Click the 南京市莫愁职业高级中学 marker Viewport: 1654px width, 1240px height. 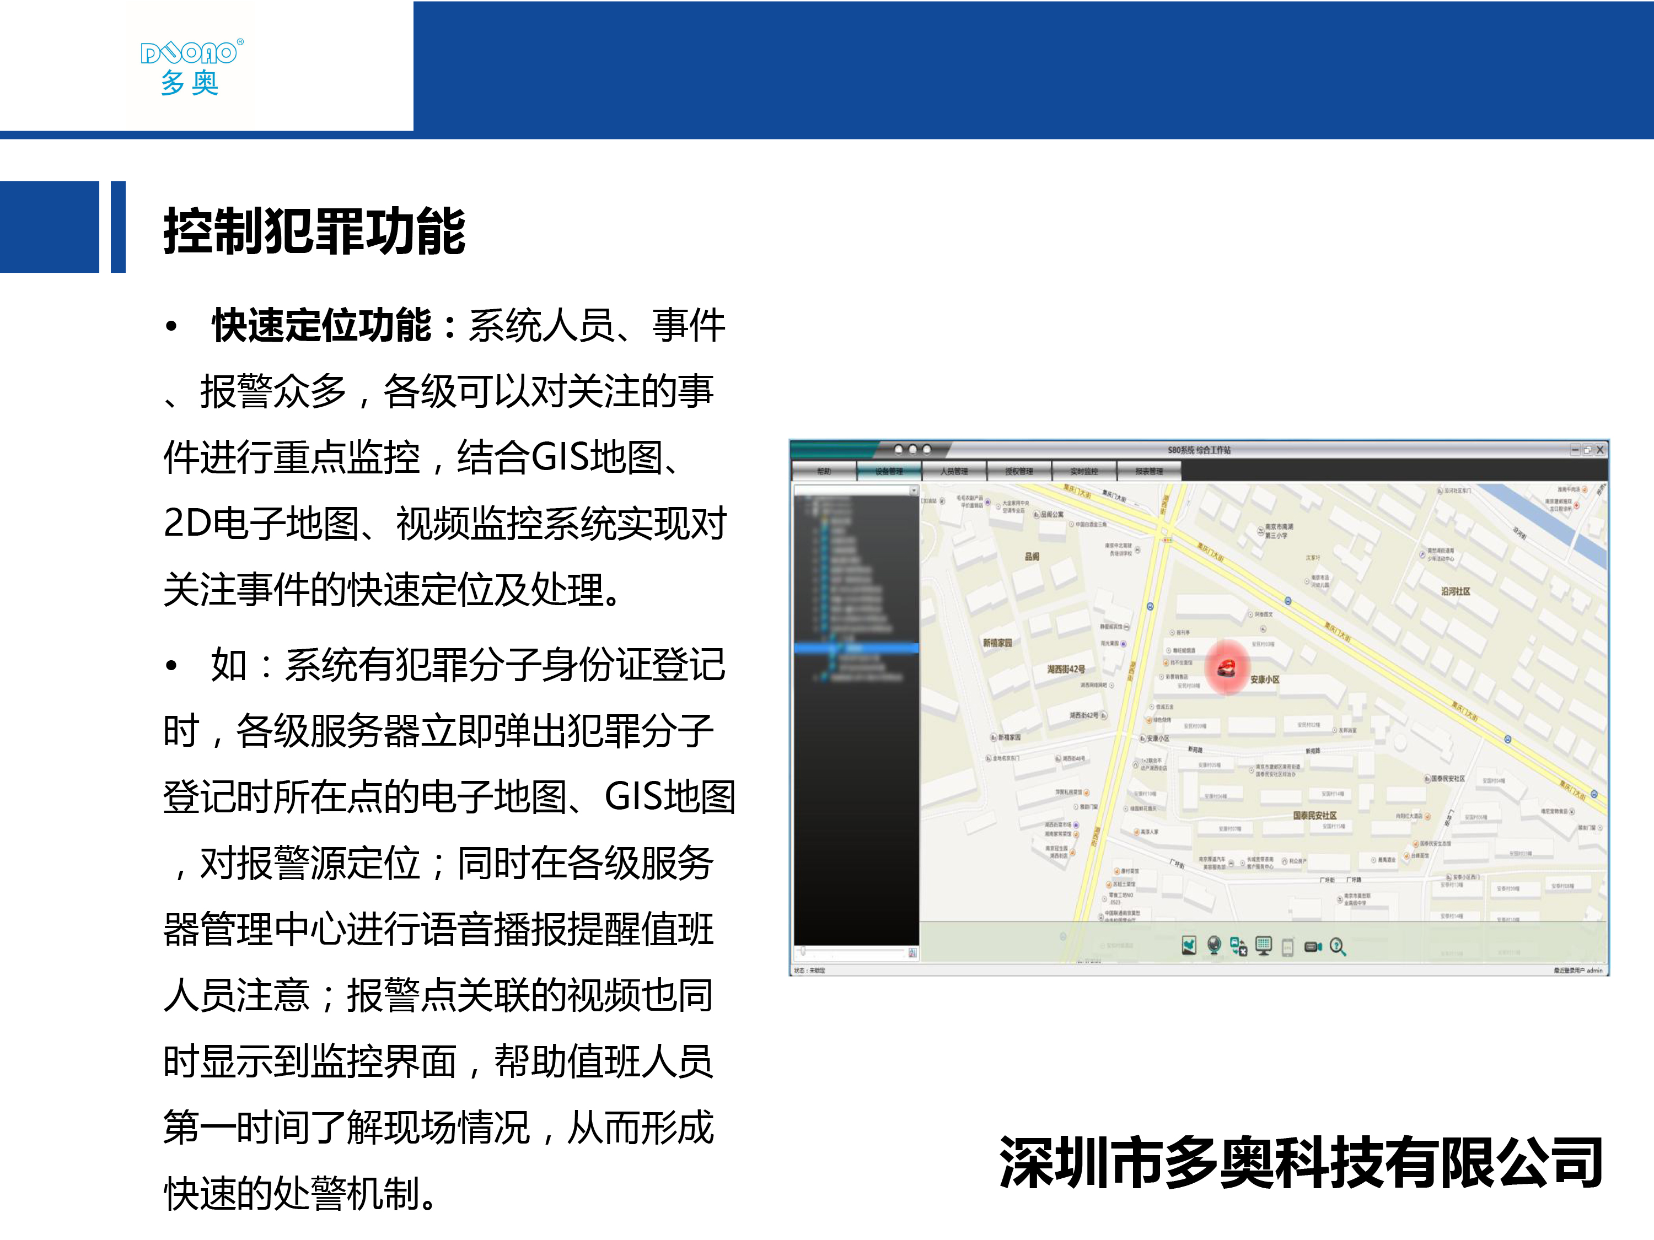1339,899
